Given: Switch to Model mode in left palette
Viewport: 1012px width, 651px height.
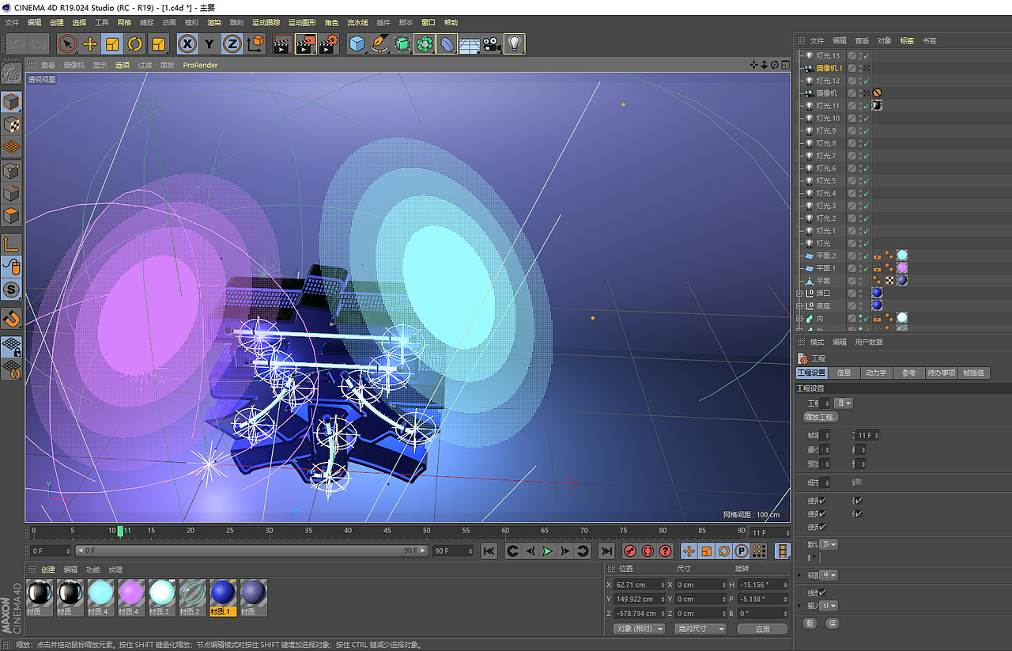Looking at the screenshot, I should (x=11, y=101).
